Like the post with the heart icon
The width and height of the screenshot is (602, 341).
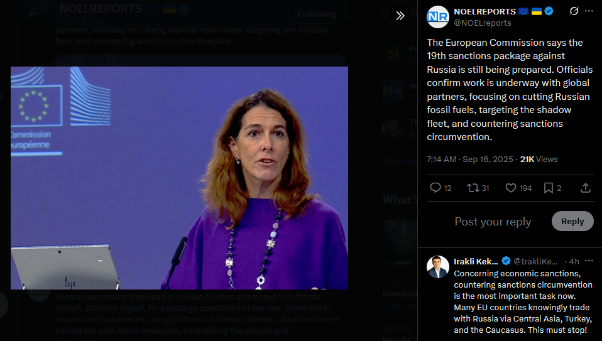point(511,188)
